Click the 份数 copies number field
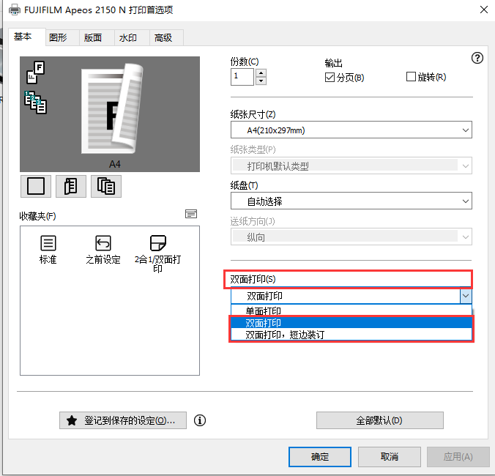The height and width of the screenshot is (476, 495). [242, 76]
